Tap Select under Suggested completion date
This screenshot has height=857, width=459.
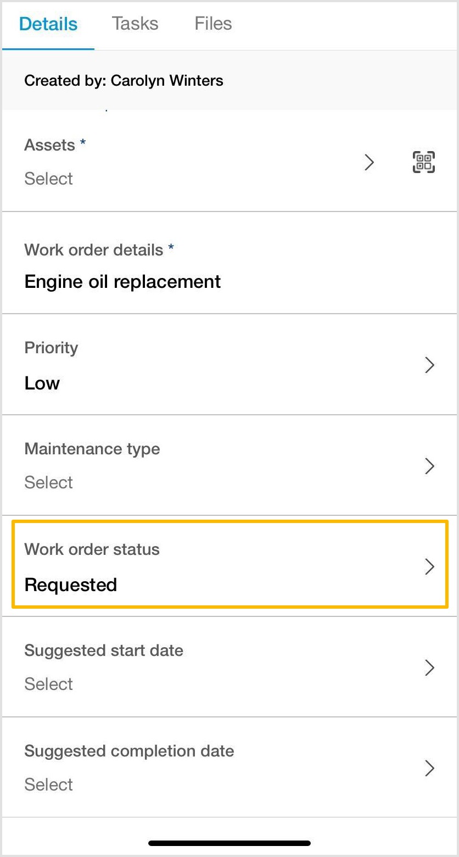pos(48,784)
